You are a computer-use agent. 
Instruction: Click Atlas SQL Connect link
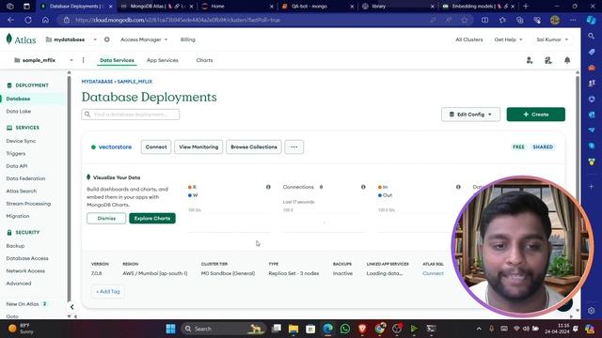point(433,273)
